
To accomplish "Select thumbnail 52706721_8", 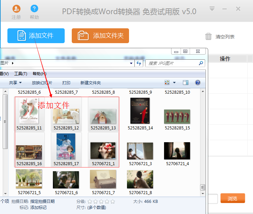I will click(140, 179).
